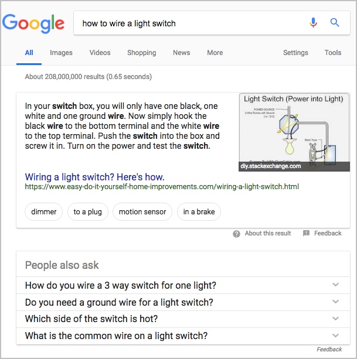Open search Tools
Screen dimensions: 357x359
(x=333, y=53)
